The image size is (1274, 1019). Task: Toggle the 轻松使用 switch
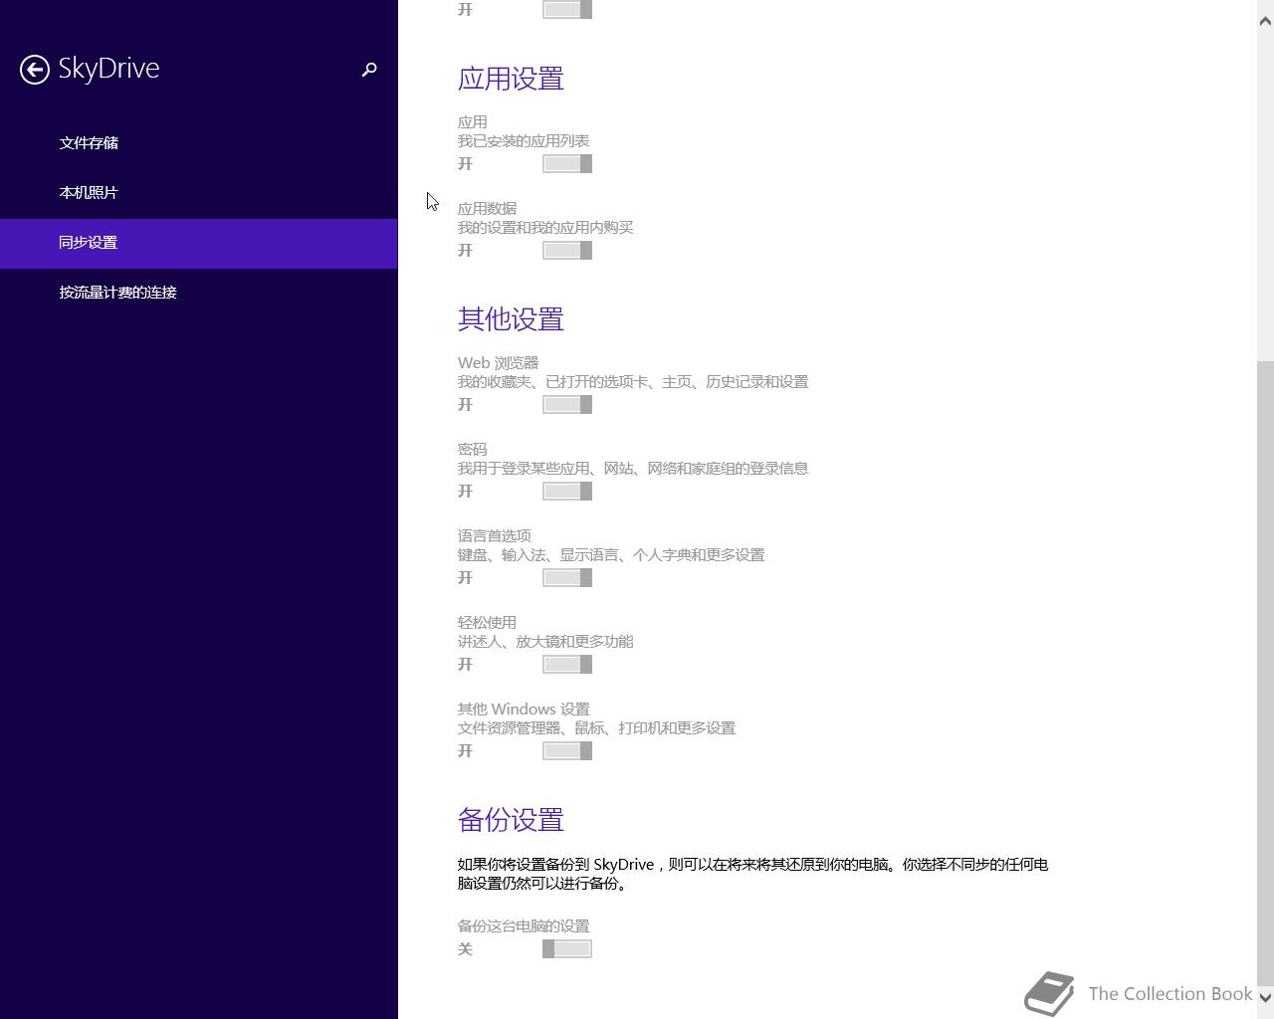[x=567, y=665]
